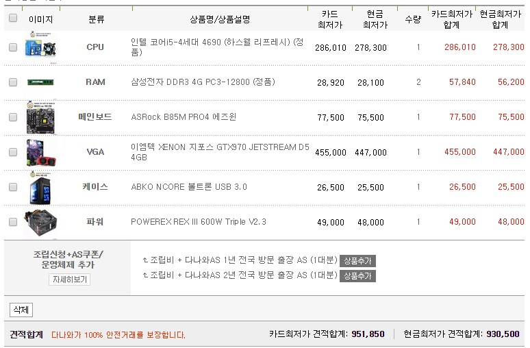Check the RAM row checkbox

pos(13,82)
